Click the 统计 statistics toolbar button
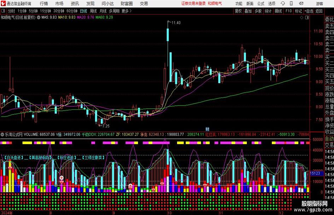This screenshot has width=334, height=215. pyautogui.click(x=268, y=11)
